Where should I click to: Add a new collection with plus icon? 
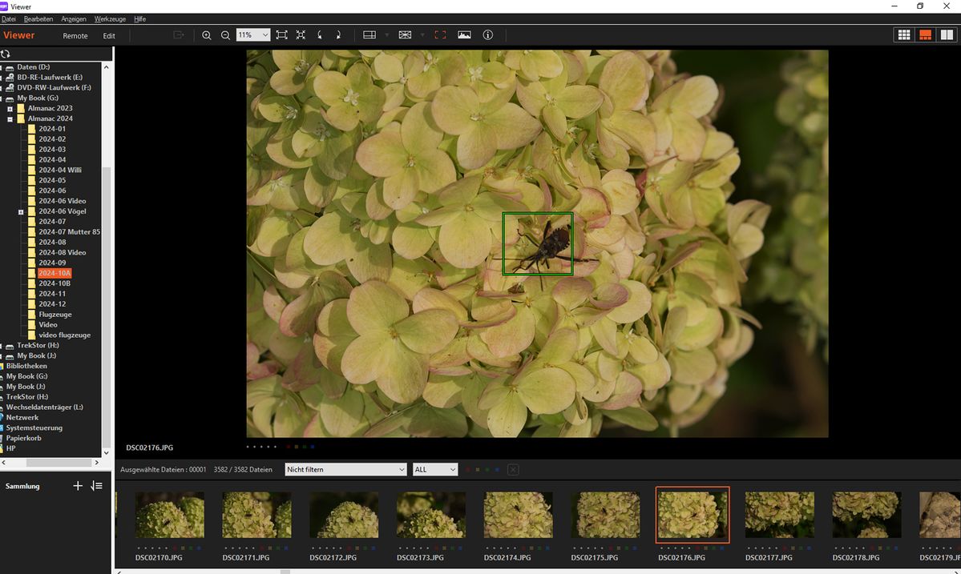tap(78, 486)
